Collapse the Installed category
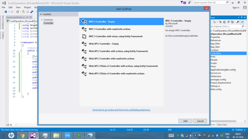This screenshot has height=139, width=248. click(x=41, y=14)
